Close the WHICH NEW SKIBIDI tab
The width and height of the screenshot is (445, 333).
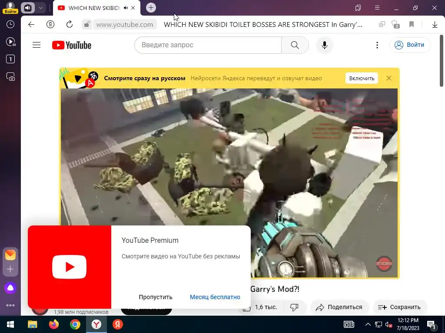[x=133, y=8]
